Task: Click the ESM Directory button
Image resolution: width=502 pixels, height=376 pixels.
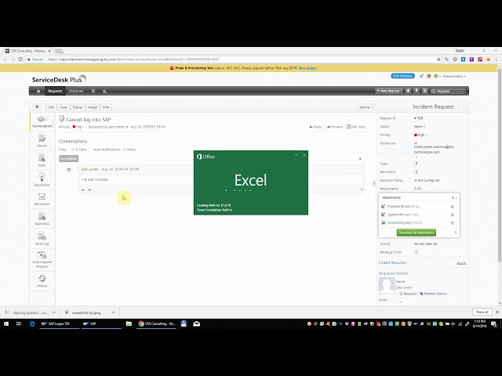Action: click(402, 76)
